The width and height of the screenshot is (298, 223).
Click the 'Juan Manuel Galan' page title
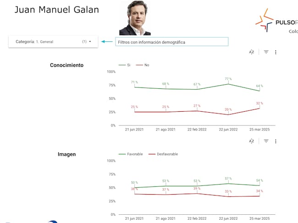coord(56,10)
